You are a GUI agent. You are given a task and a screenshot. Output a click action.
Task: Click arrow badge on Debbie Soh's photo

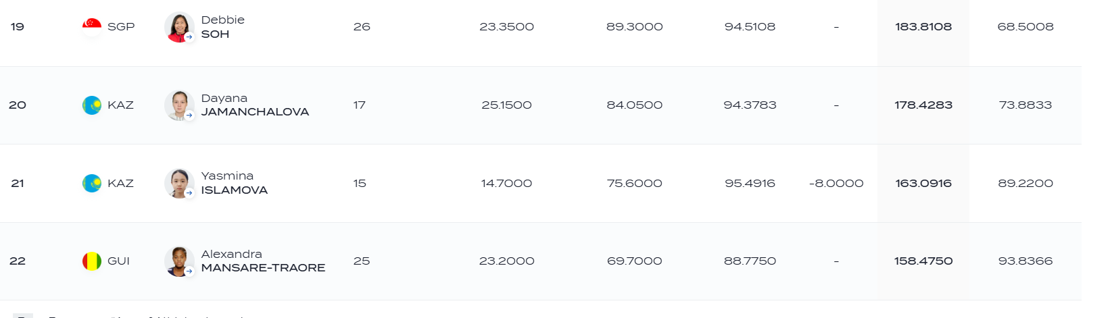[x=189, y=37]
